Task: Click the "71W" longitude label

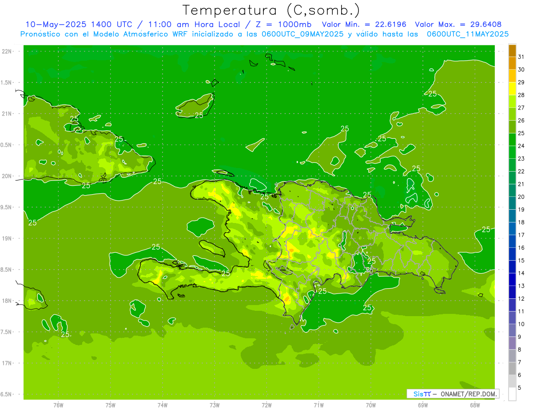Action: tap(318, 405)
